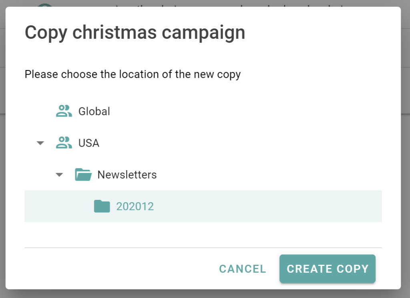Screen dimensions: 410x298
Task: Click the "Please choose the location" instruction text
Action: tap(133, 74)
